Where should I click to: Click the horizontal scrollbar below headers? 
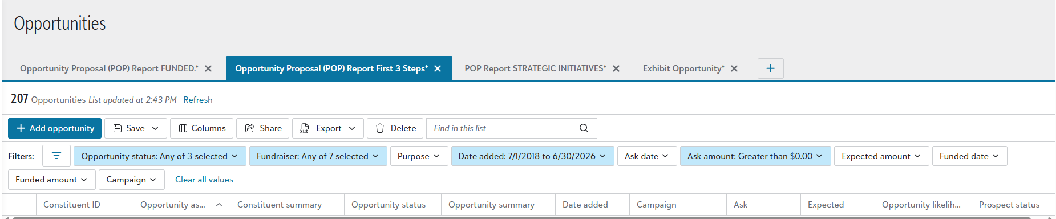(521, 217)
